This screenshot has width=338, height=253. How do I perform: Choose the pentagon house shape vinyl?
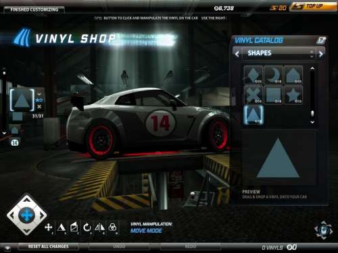click(x=293, y=75)
